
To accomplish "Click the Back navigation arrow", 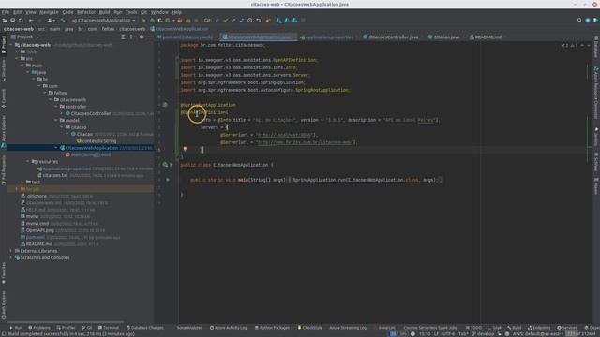I will point(31,21).
